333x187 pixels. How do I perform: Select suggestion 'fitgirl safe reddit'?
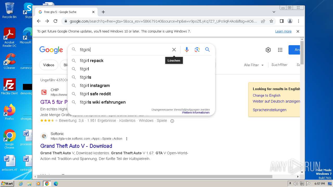pyautogui.click(x=141, y=94)
